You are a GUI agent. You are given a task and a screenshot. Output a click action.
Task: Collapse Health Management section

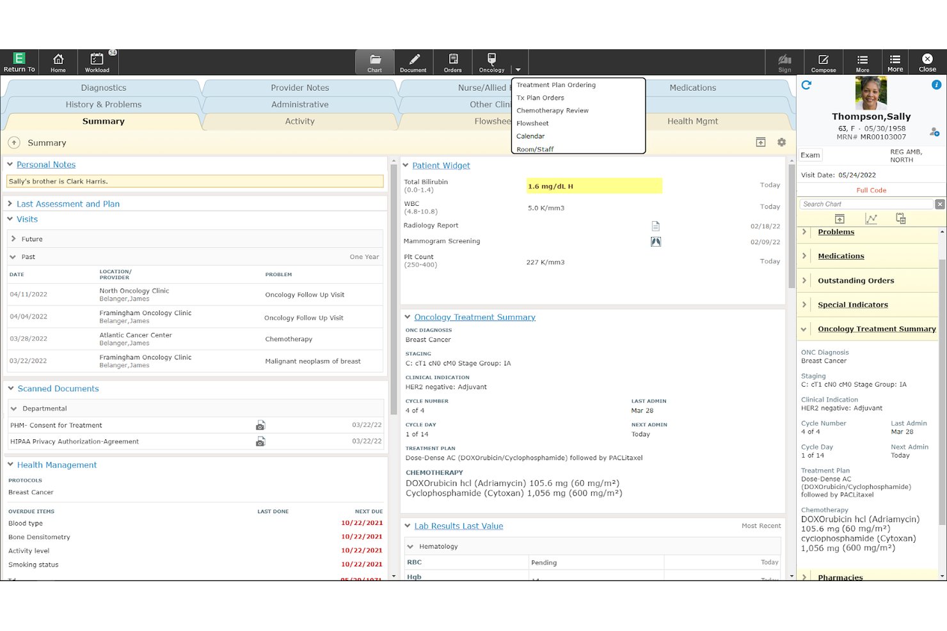point(11,465)
